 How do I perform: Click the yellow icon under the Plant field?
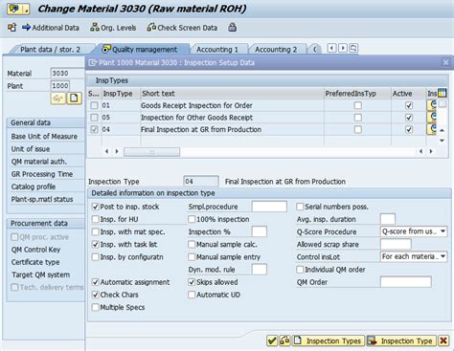tap(58, 99)
